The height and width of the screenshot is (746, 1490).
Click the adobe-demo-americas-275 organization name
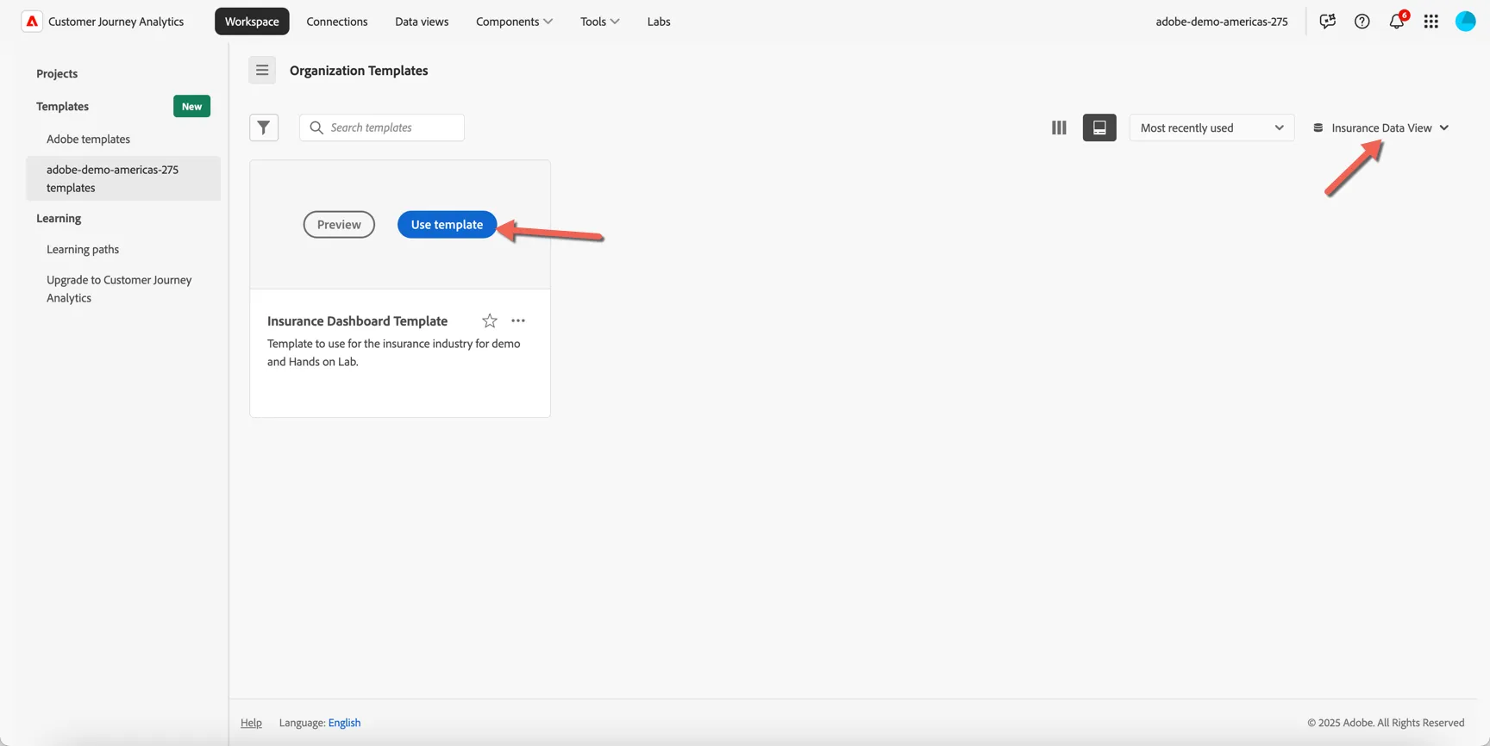pos(1222,22)
